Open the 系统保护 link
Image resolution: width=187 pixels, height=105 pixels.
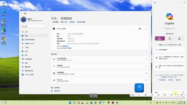pyautogui.click(x=72, y=22)
